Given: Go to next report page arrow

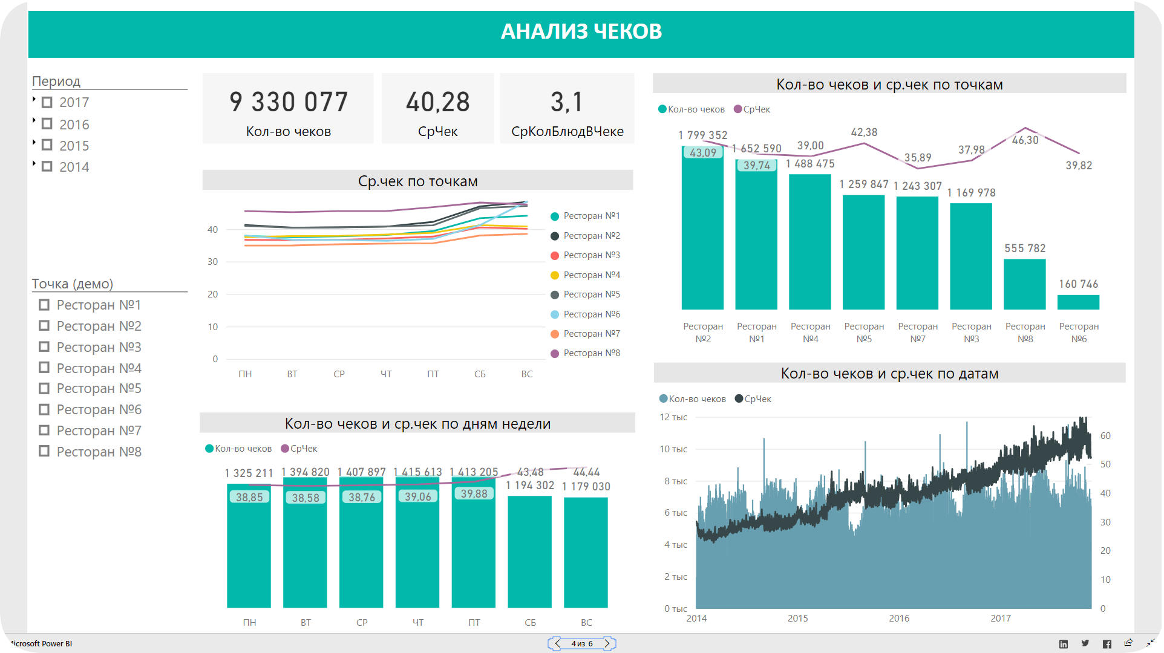Looking at the screenshot, I should [607, 643].
